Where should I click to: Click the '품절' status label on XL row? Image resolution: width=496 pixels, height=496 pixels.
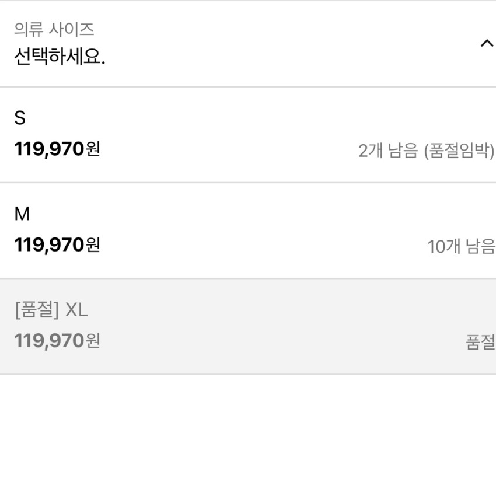coord(480,343)
